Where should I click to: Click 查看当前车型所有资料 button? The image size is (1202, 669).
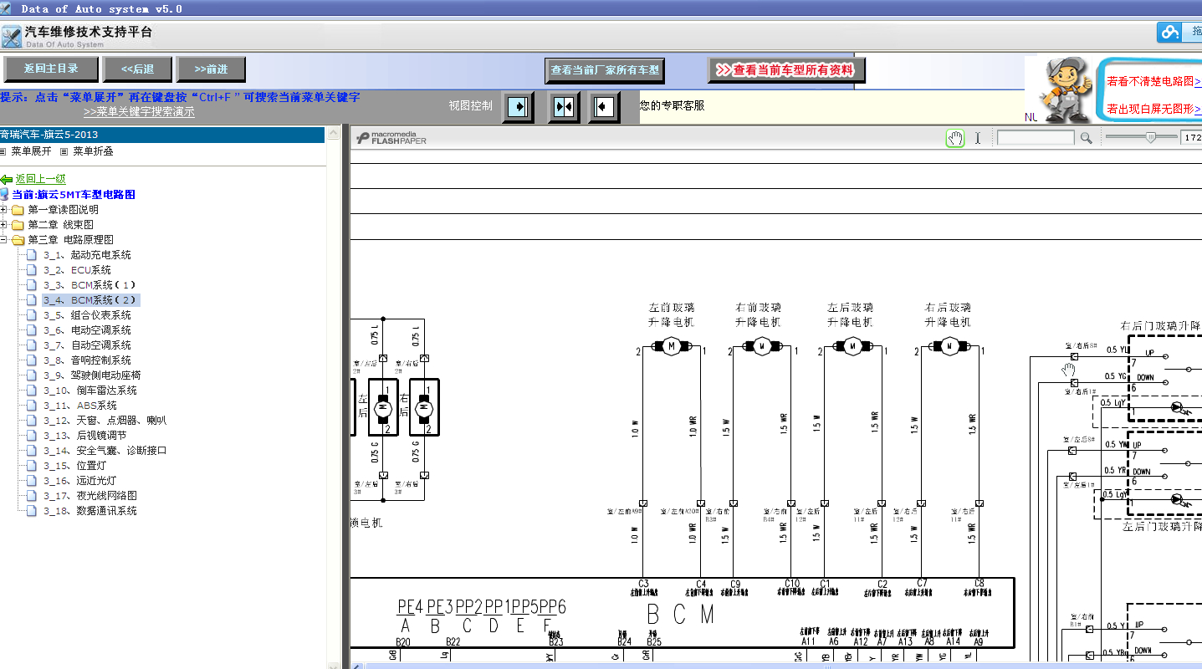pos(786,70)
